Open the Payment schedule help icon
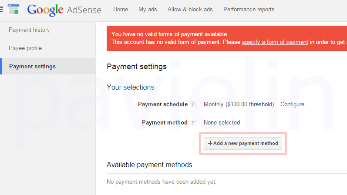The width and height of the screenshot is (347, 195). pyautogui.click(x=193, y=104)
